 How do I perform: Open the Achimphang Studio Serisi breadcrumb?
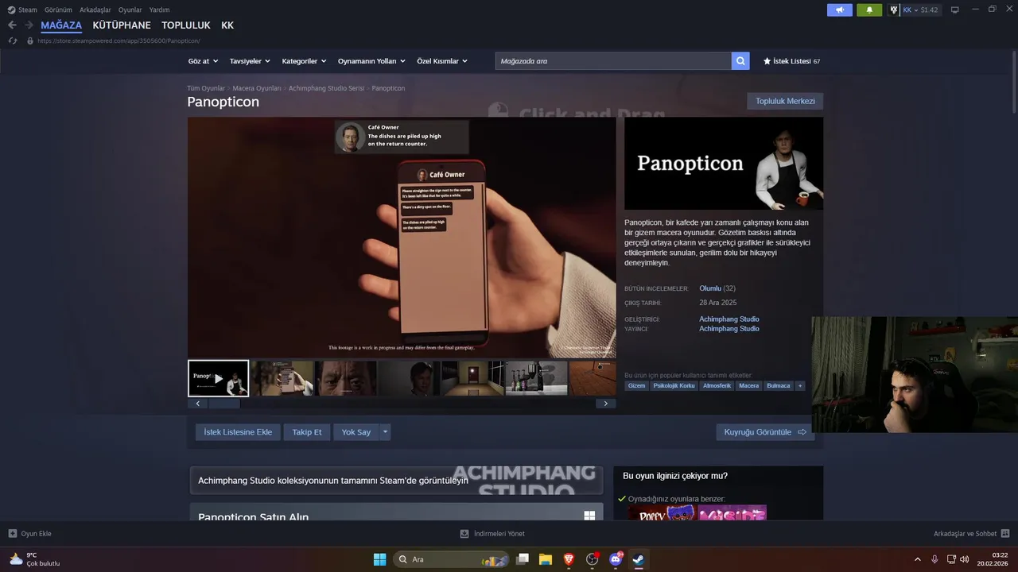tap(326, 88)
